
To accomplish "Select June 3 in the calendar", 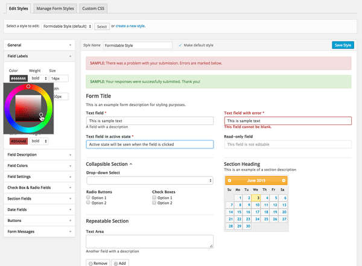I will (x=258, y=197).
